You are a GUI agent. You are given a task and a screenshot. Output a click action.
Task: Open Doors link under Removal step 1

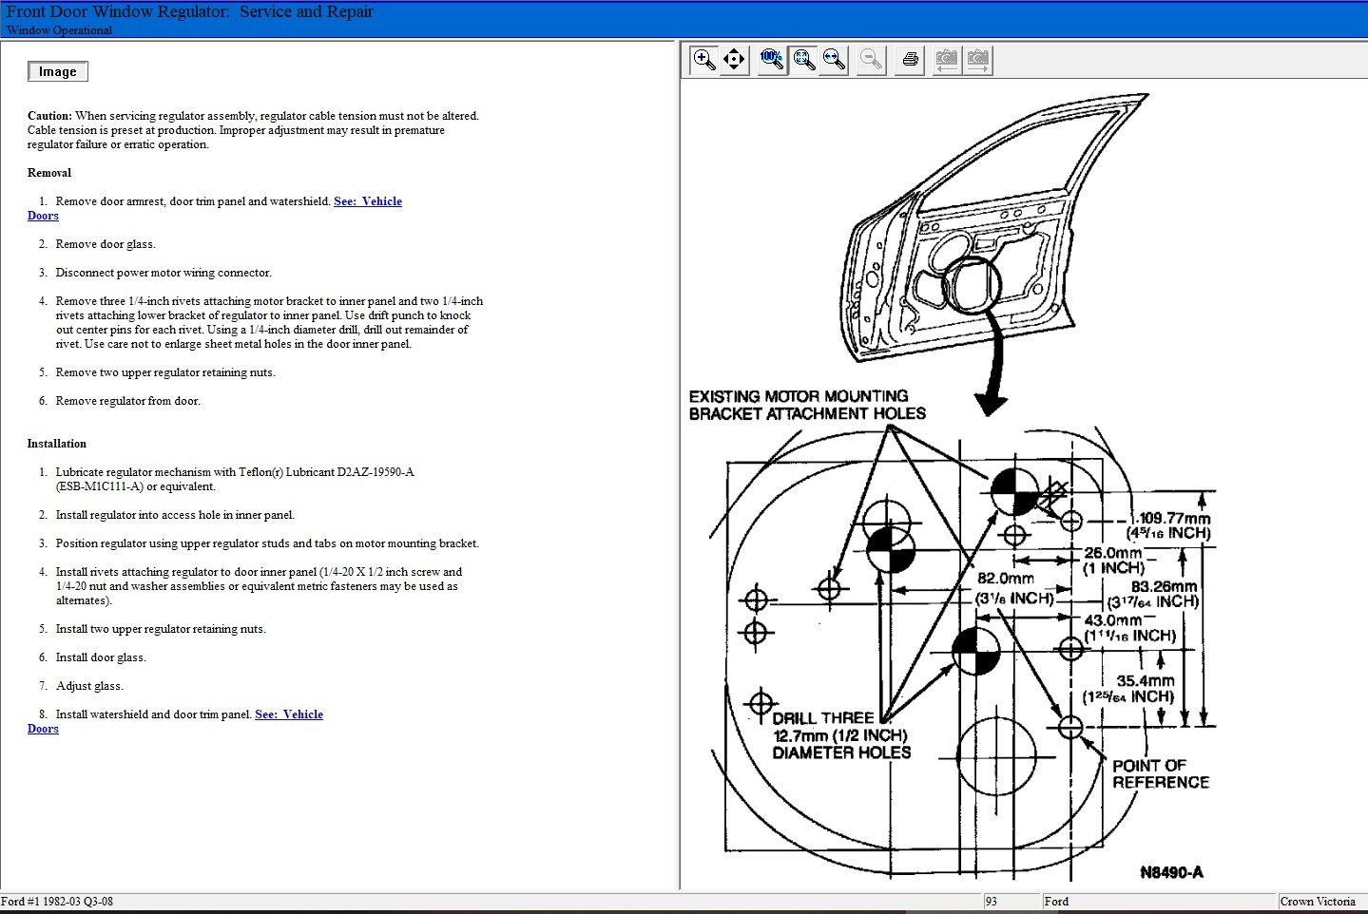tap(43, 216)
